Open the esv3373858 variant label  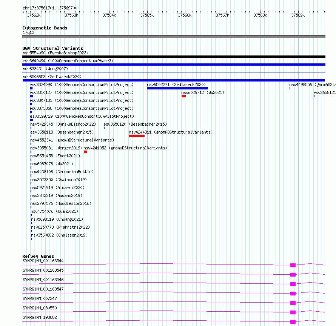coord(82,108)
